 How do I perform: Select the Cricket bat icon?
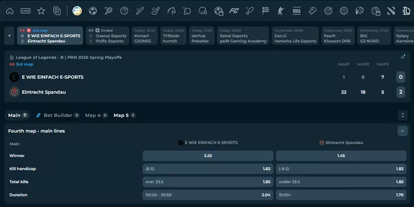pyautogui.click(x=250, y=11)
